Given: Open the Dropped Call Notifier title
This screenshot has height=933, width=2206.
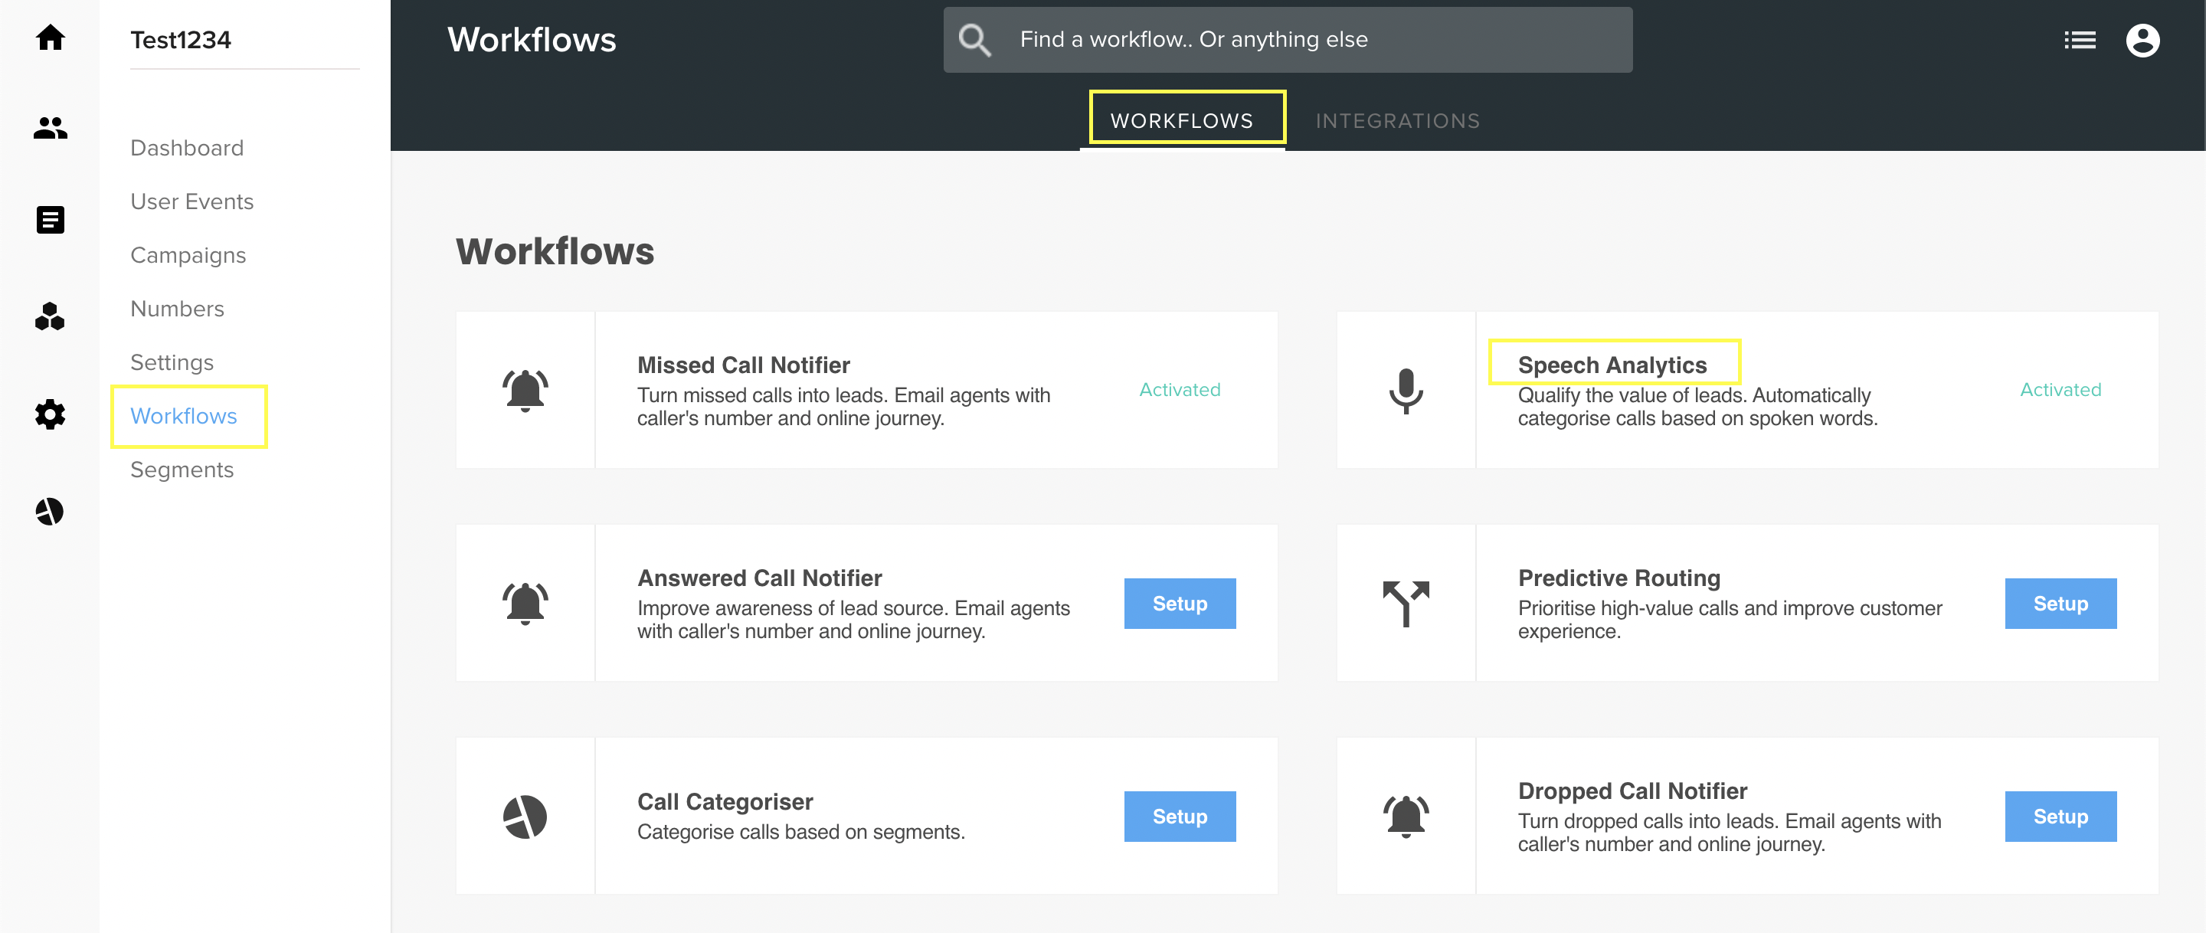Looking at the screenshot, I should [x=1632, y=791].
